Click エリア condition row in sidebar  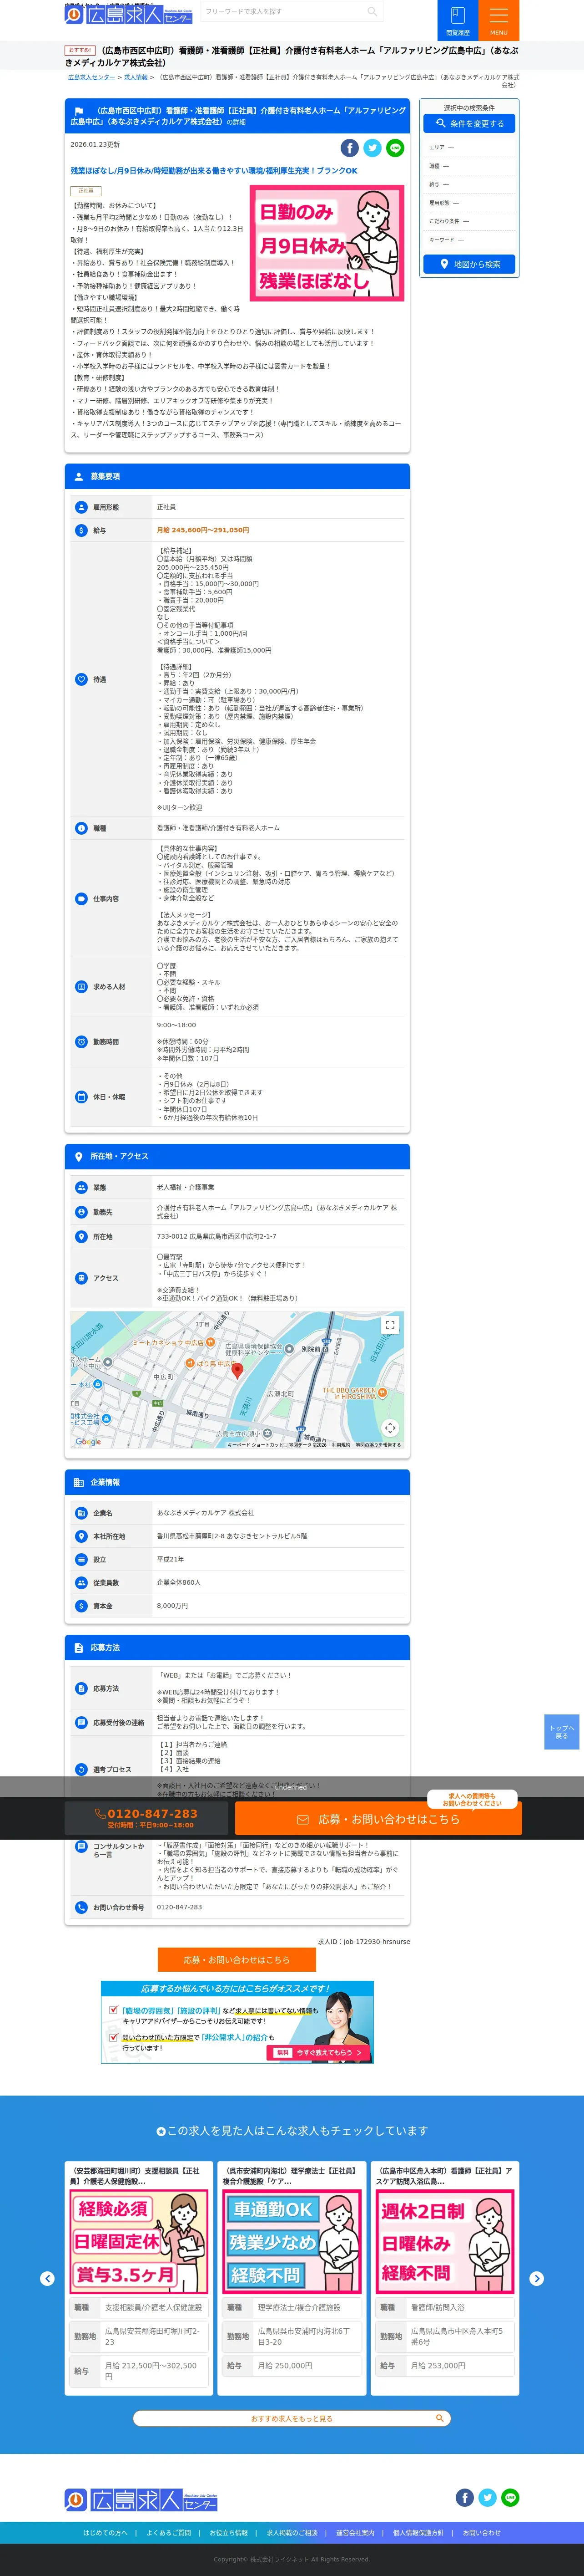(x=469, y=147)
